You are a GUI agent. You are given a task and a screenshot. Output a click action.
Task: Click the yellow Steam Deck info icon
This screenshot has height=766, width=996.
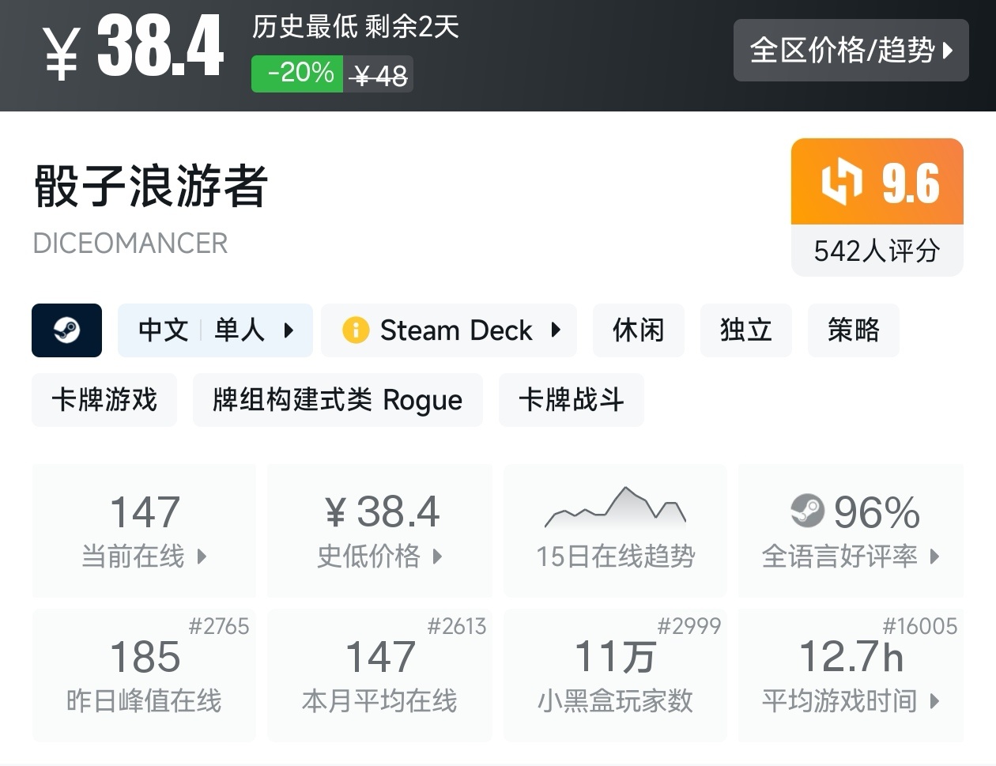(x=356, y=330)
